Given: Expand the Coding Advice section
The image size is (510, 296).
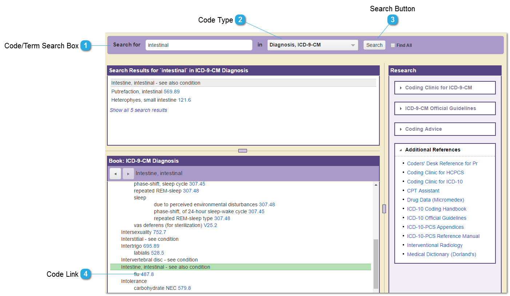Looking at the screenshot, I should (445, 129).
